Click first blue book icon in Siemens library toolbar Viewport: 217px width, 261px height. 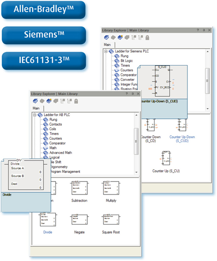[x=106, y=37]
